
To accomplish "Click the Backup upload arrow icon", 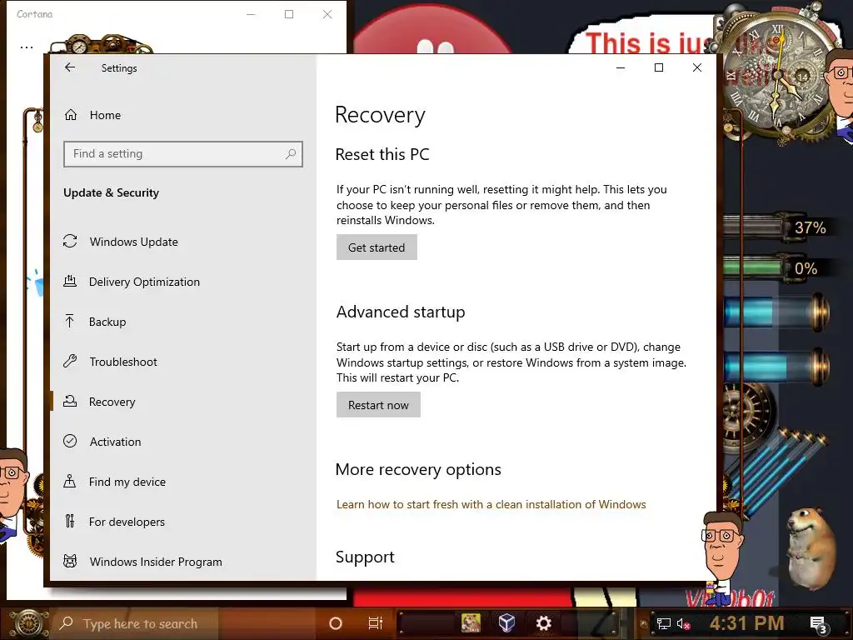I will (x=70, y=321).
